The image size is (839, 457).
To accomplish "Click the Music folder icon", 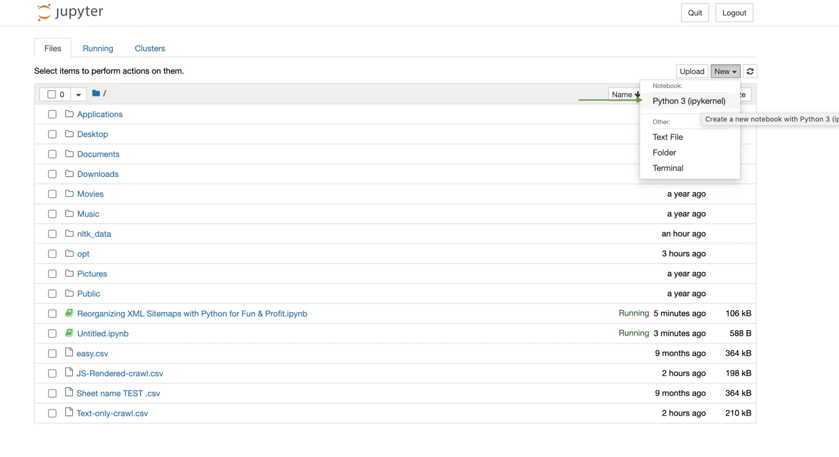I will (69, 213).
